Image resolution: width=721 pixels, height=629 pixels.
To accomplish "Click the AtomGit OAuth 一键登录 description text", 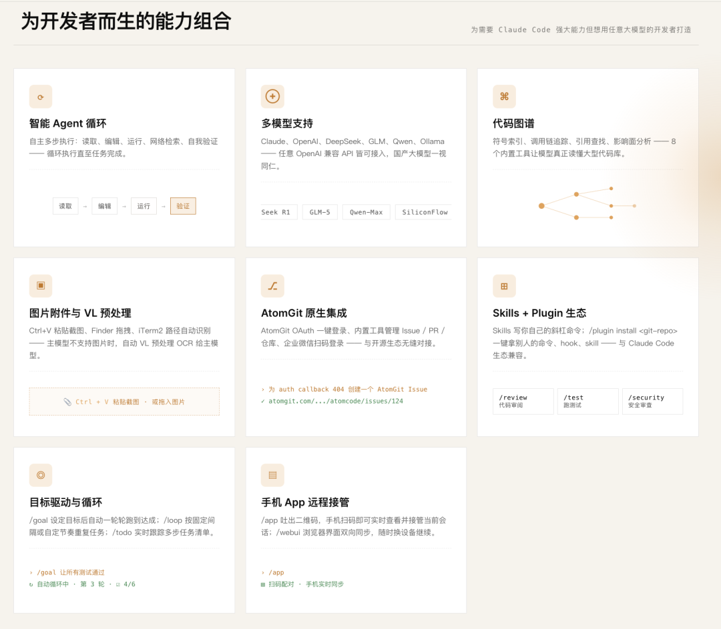I will [353, 337].
